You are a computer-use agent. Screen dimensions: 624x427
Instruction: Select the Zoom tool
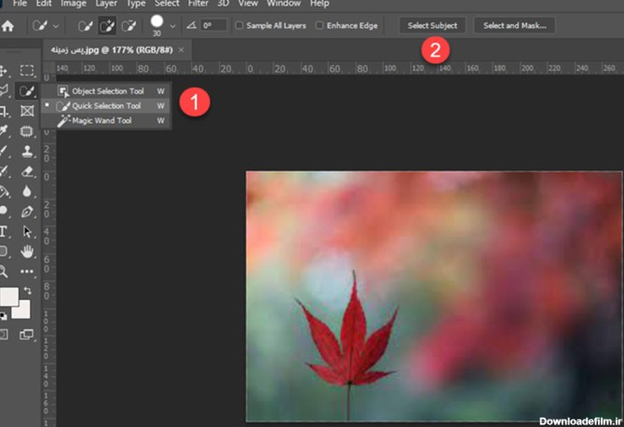tap(4, 271)
